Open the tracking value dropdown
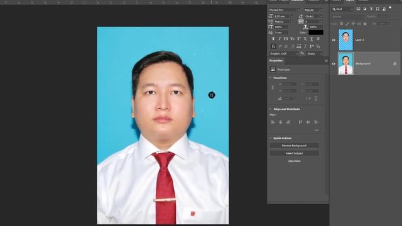 tap(321, 21)
